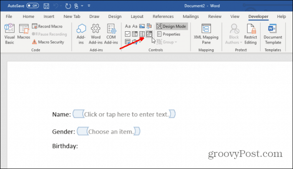The height and width of the screenshot is (169, 293).
Task: Insert Drop-Down List content control
Action: pos(142,34)
